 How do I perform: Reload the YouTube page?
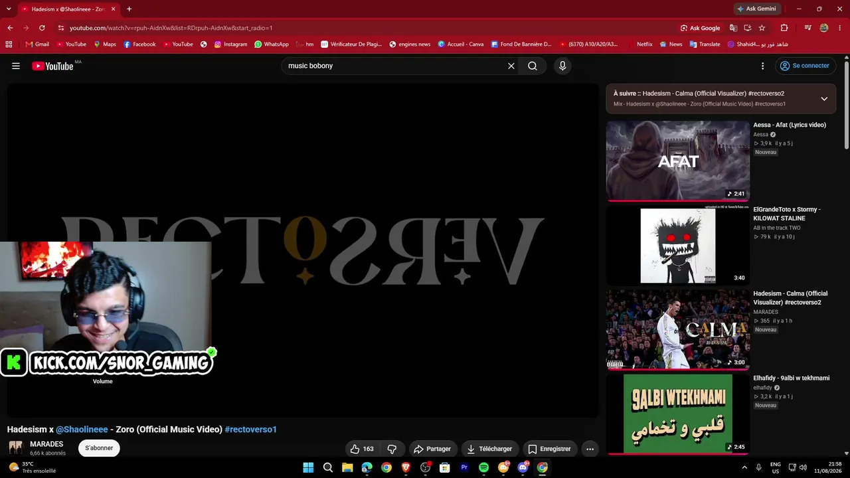[x=42, y=28]
